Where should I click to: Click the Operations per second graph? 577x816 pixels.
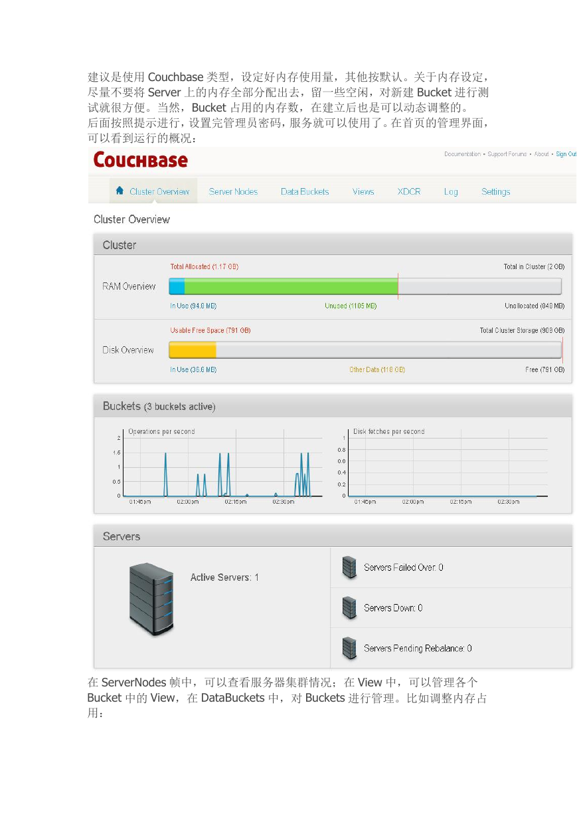point(222,467)
